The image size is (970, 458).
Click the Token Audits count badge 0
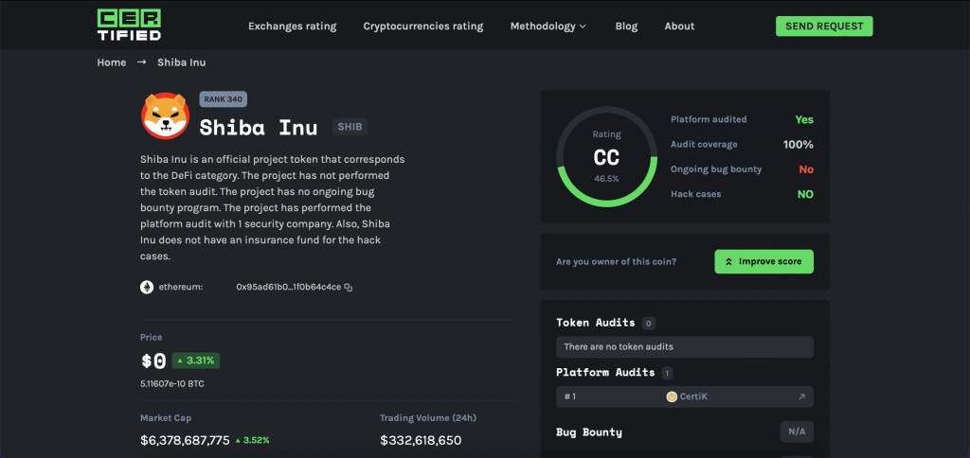tap(648, 324)
